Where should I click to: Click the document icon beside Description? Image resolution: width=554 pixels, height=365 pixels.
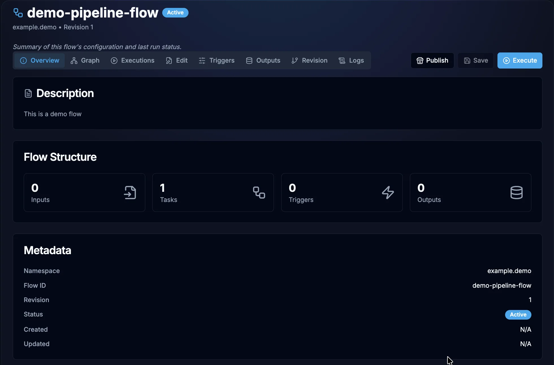[28, 93]
